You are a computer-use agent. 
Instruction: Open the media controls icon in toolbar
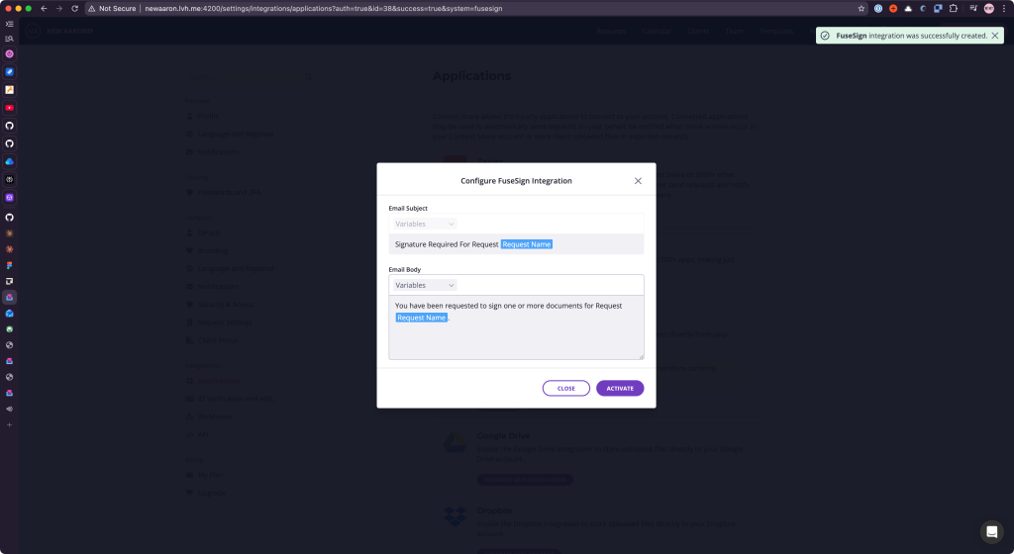coord(973,8)
